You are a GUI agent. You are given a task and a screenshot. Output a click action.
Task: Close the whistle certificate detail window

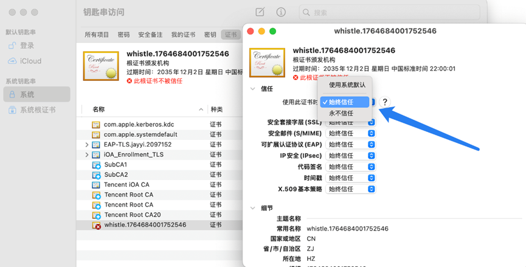click(x=251, y=31)
